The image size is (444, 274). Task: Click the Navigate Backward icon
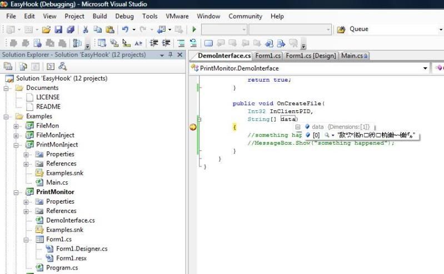tap(162, 29)
